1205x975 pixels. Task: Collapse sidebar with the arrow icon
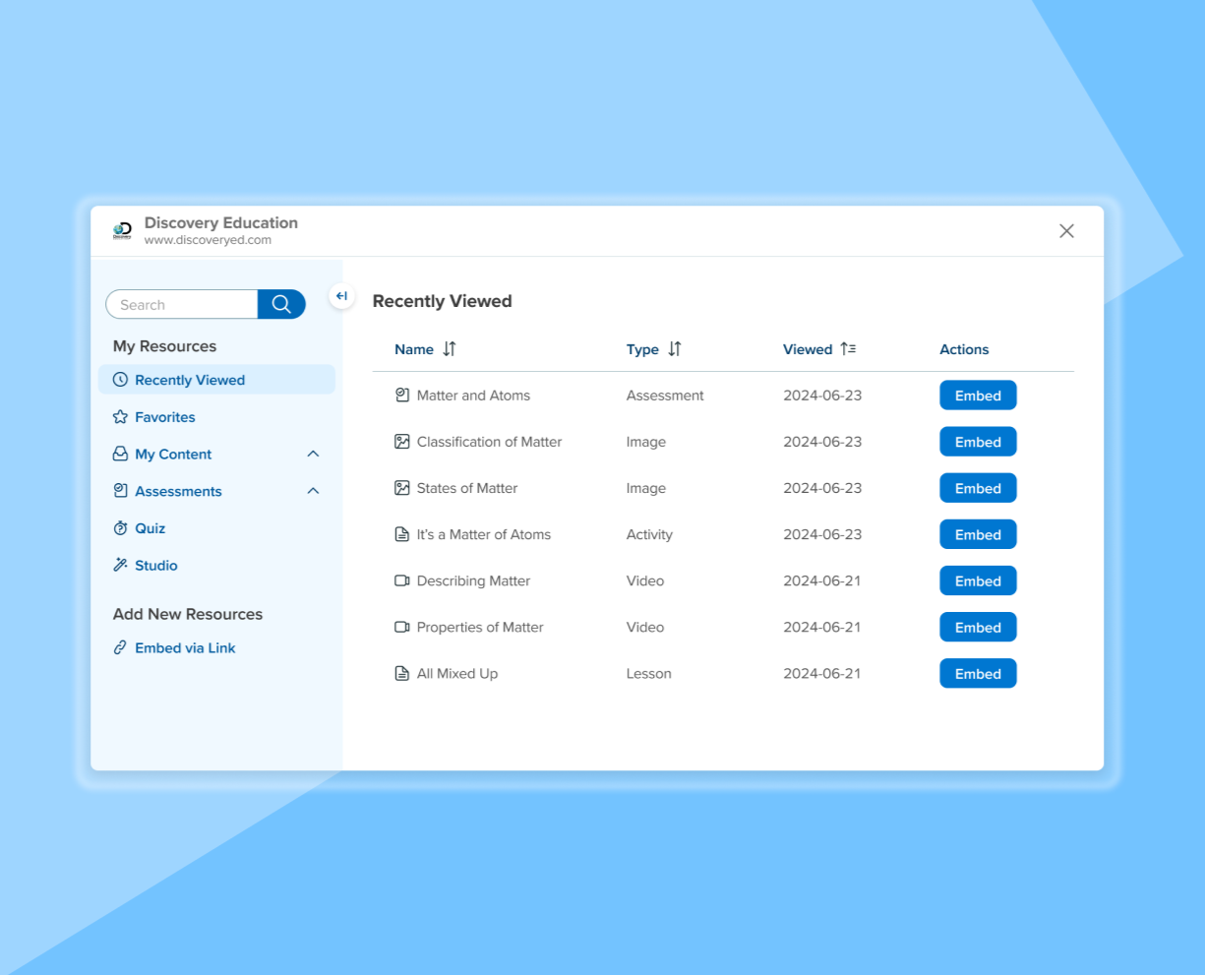[x=341, y=296]
